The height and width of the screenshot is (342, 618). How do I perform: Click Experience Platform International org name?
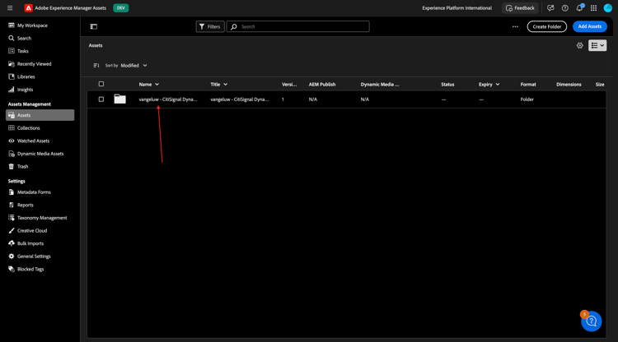tap(456, 8)
